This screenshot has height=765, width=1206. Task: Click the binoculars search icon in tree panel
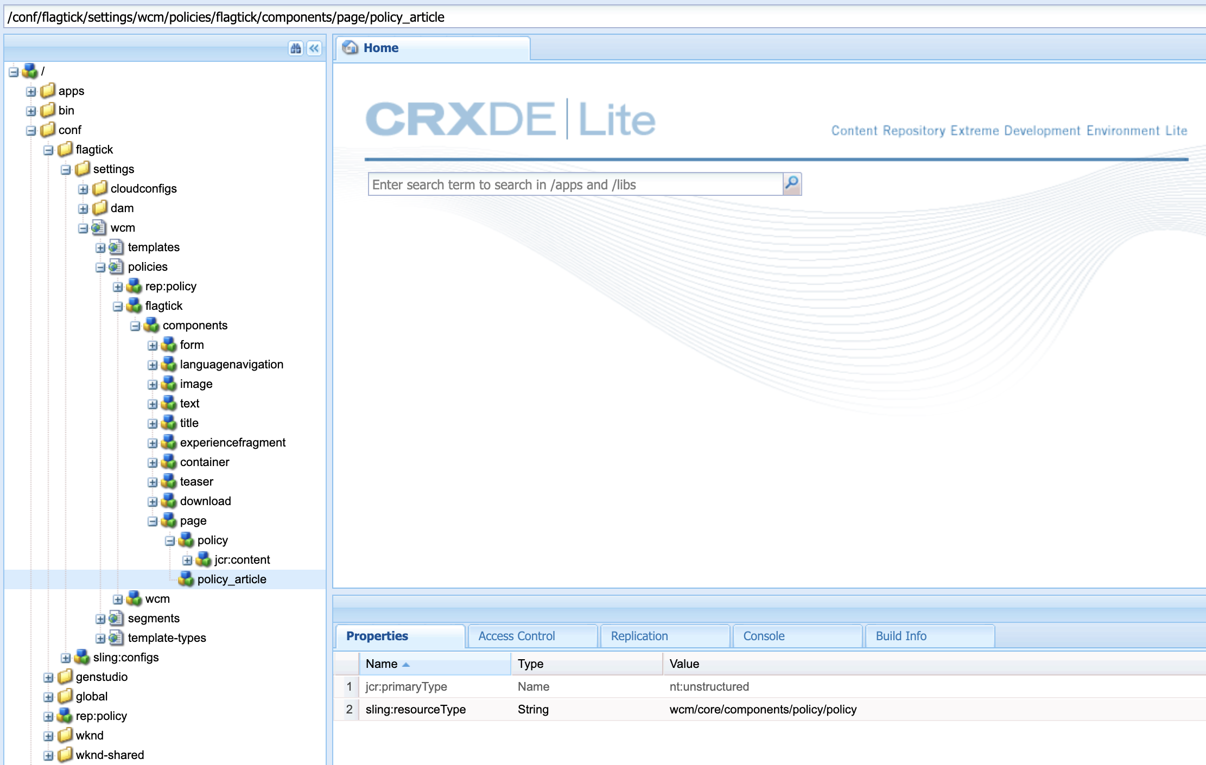[x=295, y=48]
